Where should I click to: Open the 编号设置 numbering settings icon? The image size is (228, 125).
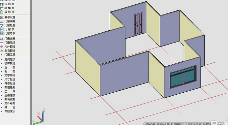pos(2,17)
